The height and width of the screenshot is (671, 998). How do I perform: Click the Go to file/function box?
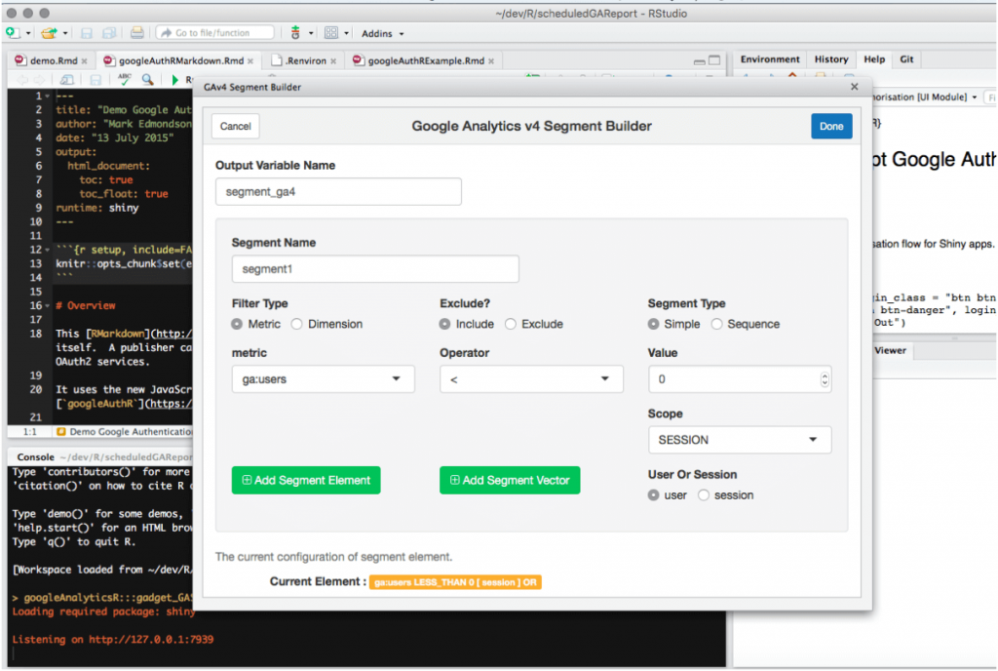215,32
